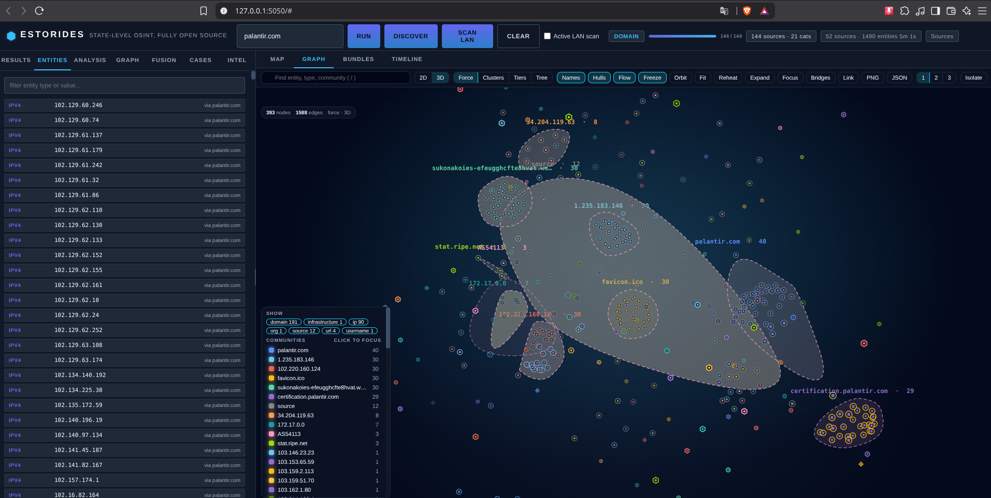The width and height of the screenshot is (991, 498).
Task: Switch graph to 2D mode
Action: click(423, 78)
